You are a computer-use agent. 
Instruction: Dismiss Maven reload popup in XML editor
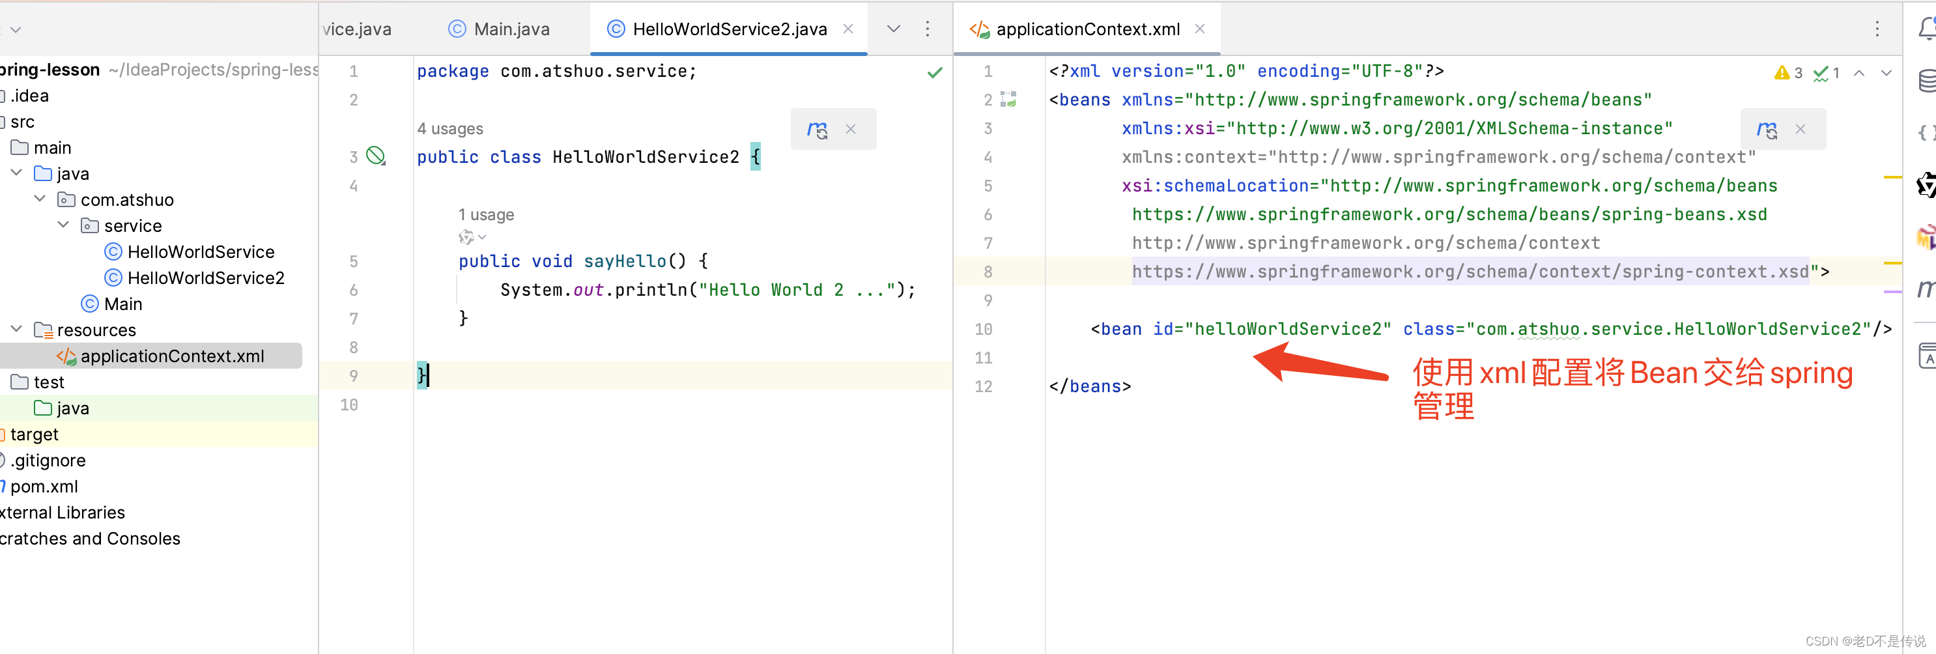point(1800,129)
